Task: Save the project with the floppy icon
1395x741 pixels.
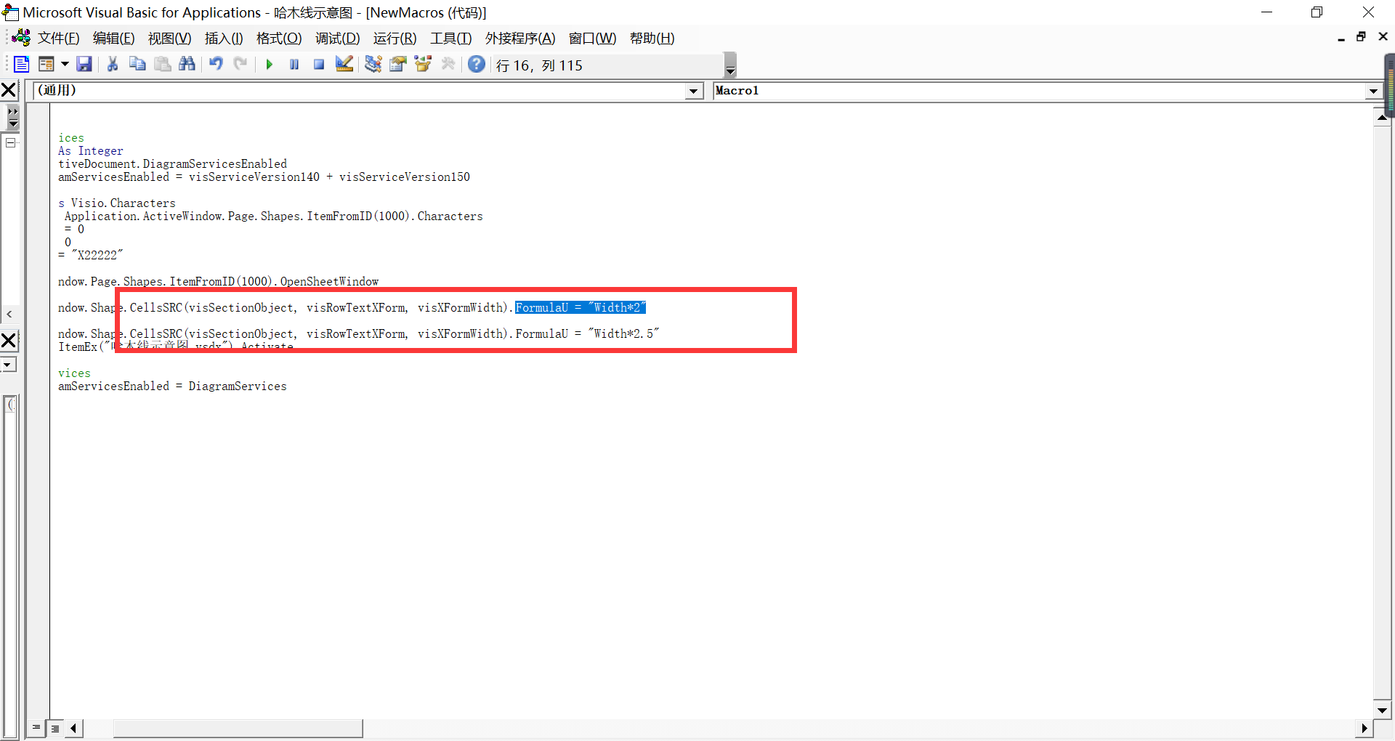Action: [x=84, y=65]
